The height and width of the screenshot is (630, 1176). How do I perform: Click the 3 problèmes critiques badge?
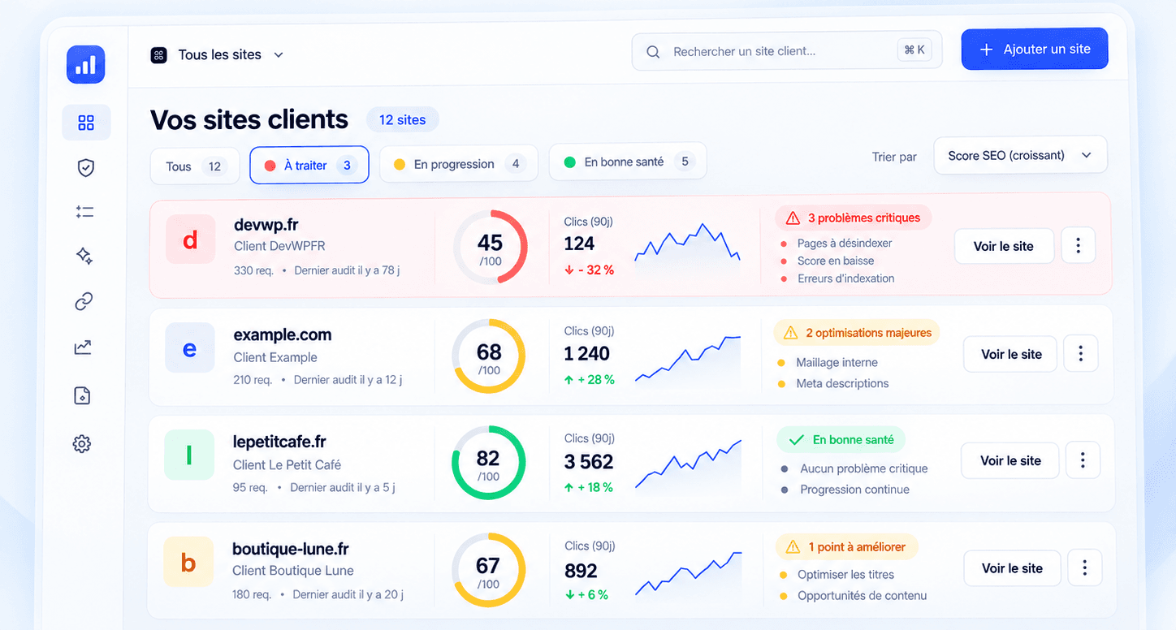[853, 218]
